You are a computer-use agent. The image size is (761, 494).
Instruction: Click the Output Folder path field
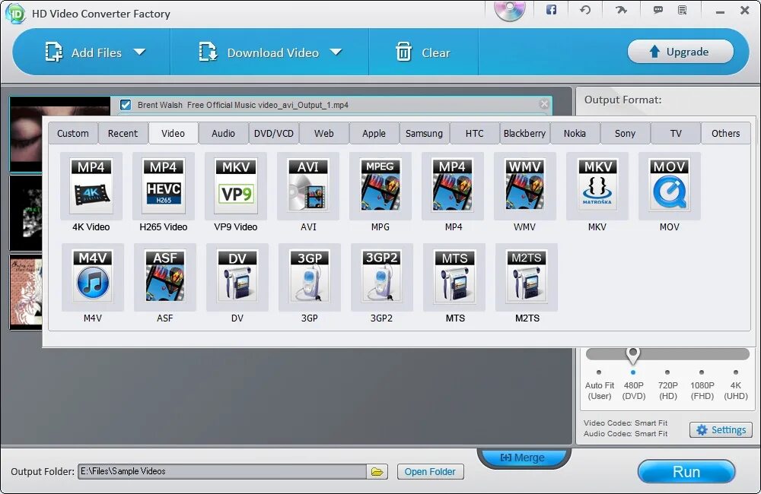(x=222, y=472)
